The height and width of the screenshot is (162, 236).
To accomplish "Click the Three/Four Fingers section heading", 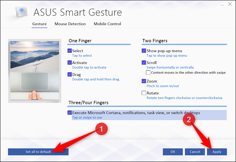I will pos(89,103).
